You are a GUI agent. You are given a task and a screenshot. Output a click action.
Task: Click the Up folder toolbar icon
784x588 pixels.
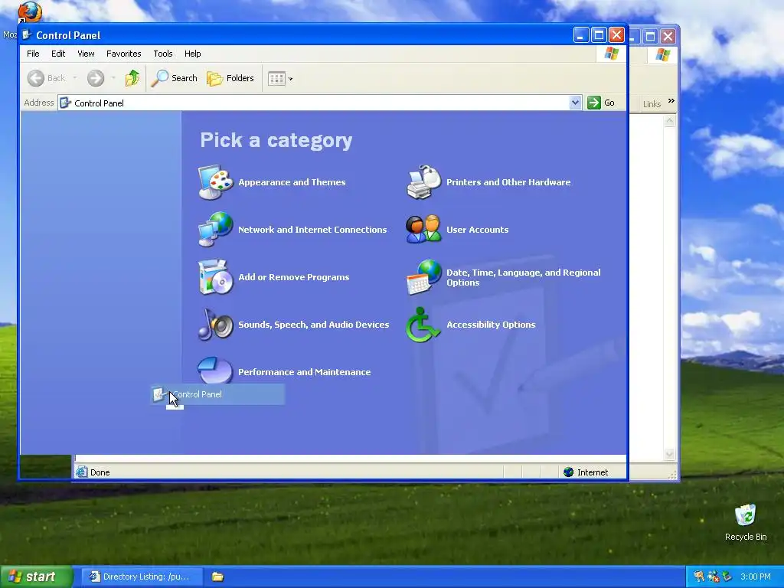coord(132,78)
